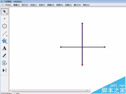Select the Straightedge segment tool
The height and width of the screenshot is (94, 126).
point(5,34)
